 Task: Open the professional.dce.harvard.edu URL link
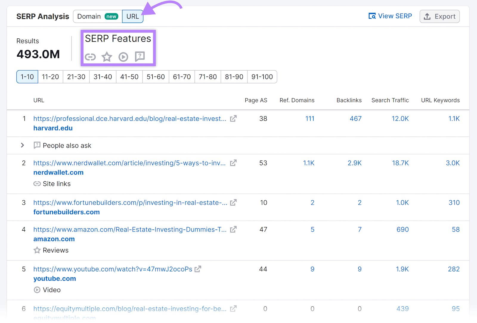[x=130, y=119]
